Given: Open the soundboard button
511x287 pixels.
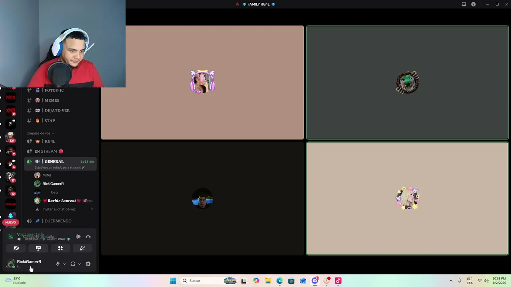Looking at the screenshot, I should (82, 248).
